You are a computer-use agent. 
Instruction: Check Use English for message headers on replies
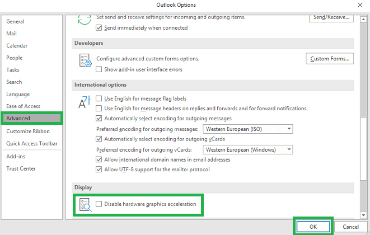point(99,109)
